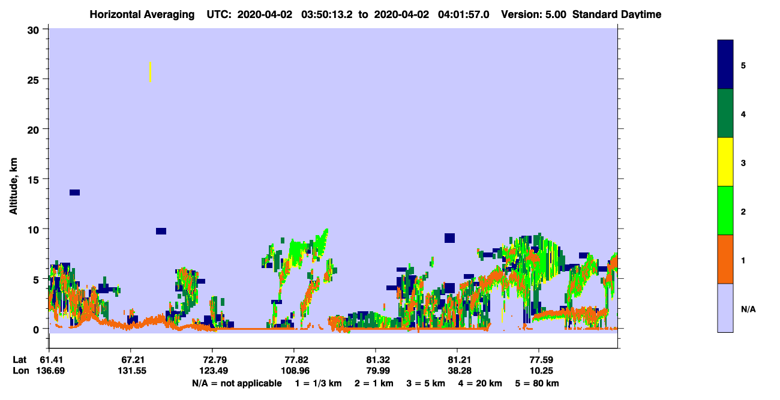Click the lavender N/A color bar segment
780x400 pixels.
(x=725, y=308)
